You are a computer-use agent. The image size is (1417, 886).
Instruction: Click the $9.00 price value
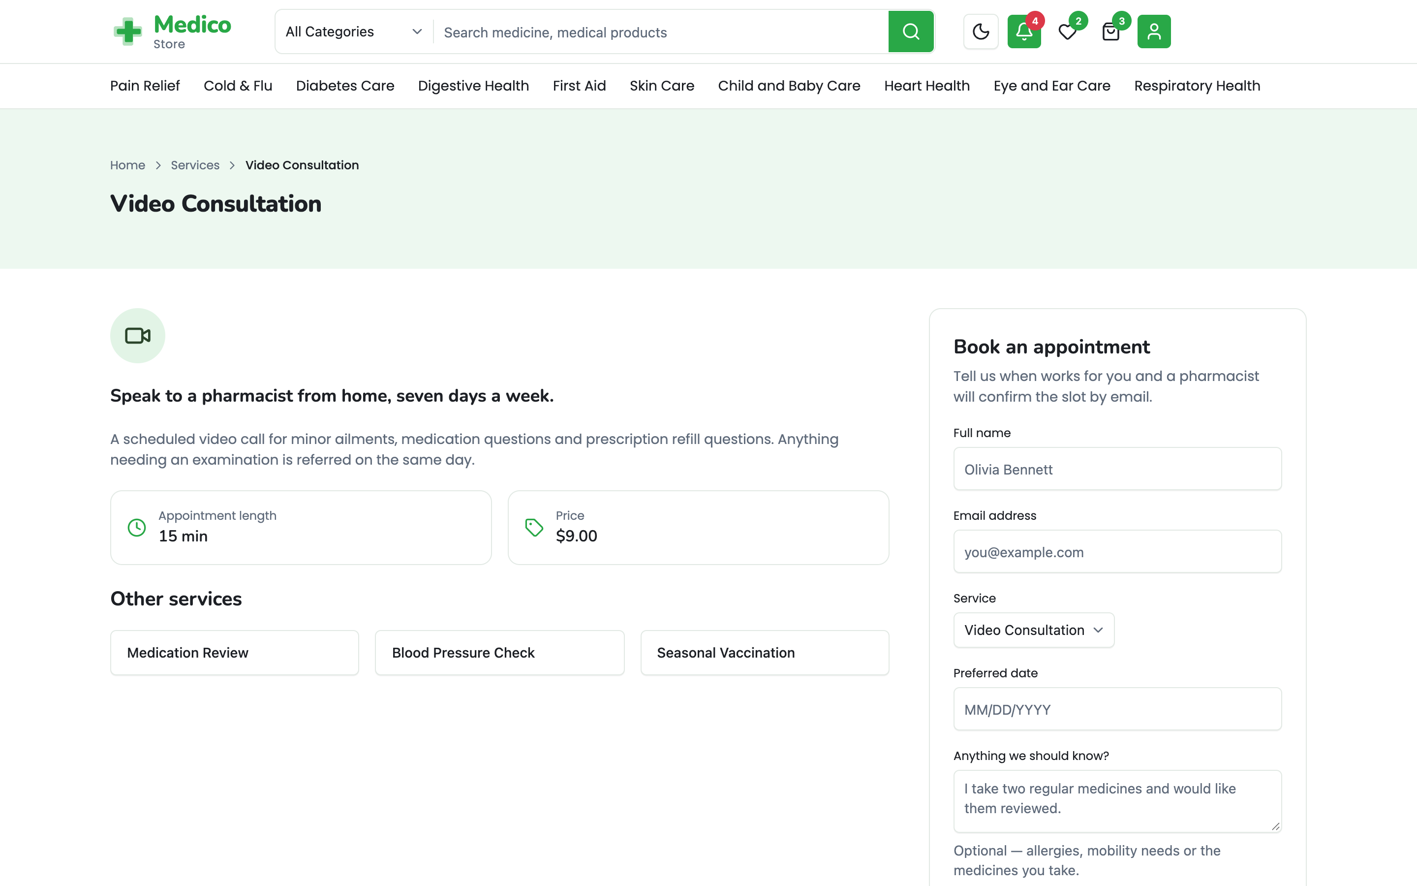click(576, 536)
